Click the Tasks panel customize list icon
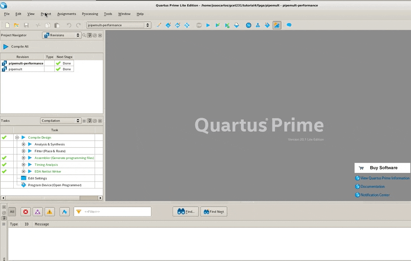 tap(84, 121)
